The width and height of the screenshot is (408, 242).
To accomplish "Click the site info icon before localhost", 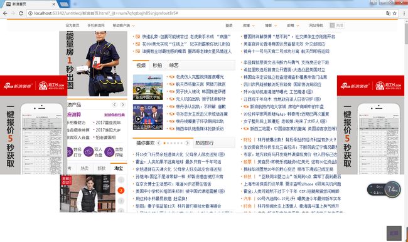I will pos(30,13).
